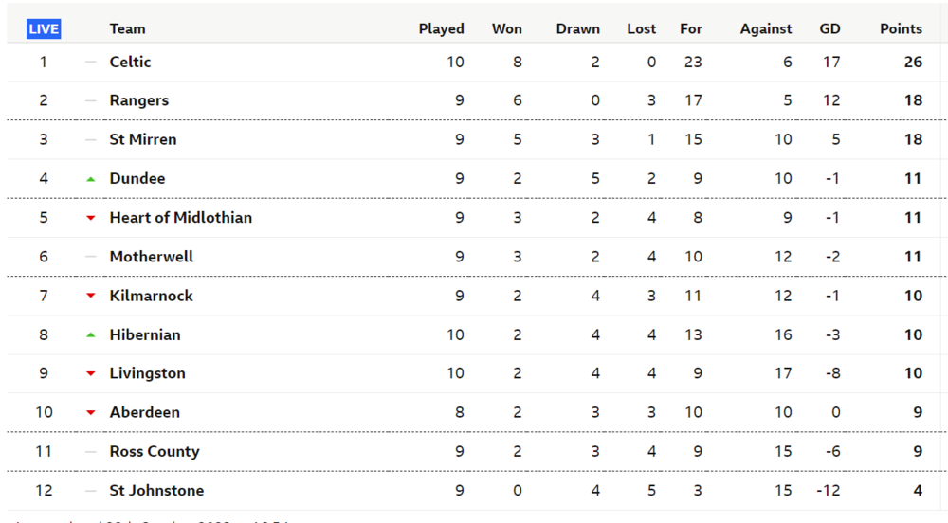948x523 pixels.
Task: Click Heart of Midlothian's red down arrow
Action: coord(91,218)
